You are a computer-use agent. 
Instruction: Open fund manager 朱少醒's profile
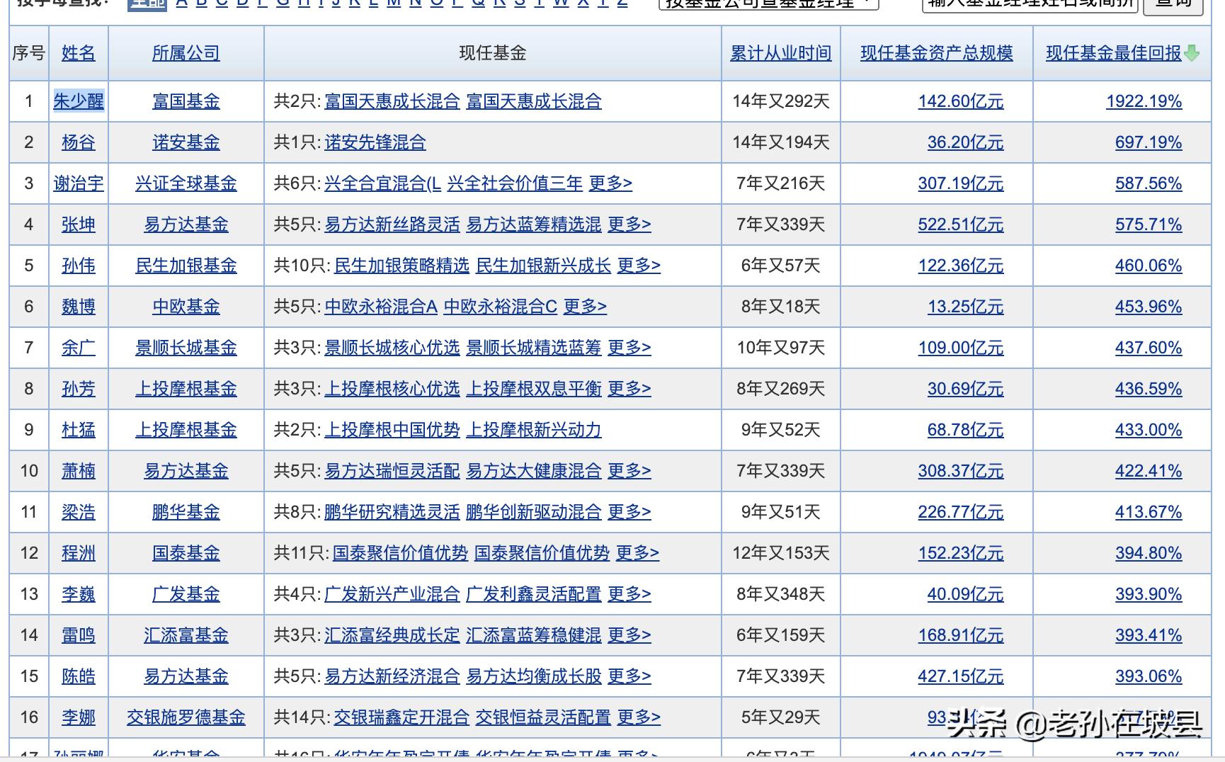click(x=78, y=101)
